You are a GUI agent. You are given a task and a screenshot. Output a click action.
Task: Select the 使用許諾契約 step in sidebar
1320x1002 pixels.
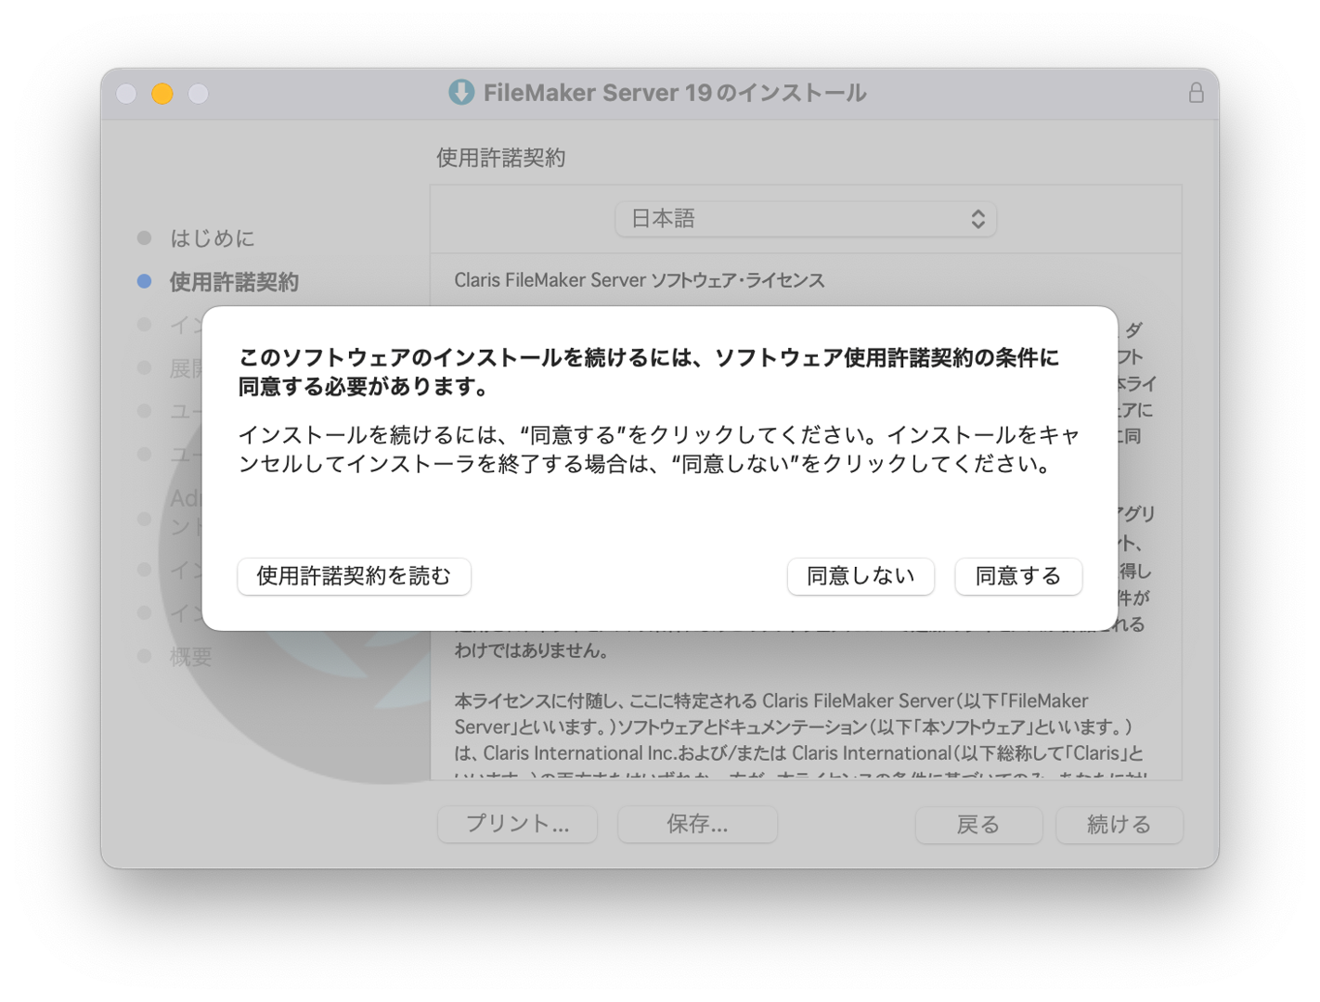click(x=234, y=282)
